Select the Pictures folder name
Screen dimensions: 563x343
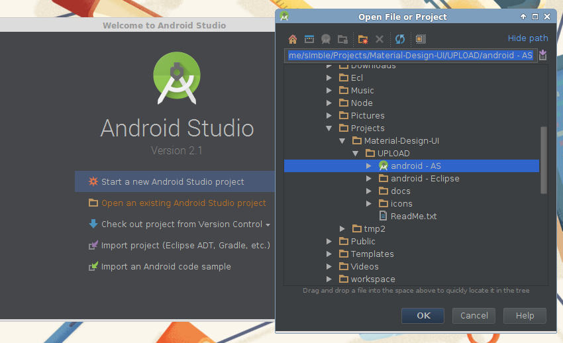coord(368,115)
